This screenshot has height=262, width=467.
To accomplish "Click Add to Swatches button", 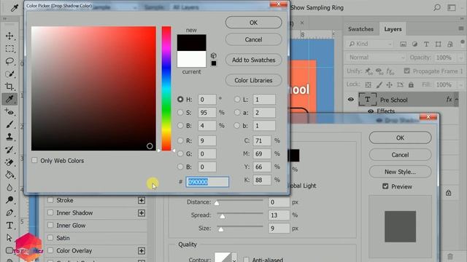I will point(253,60).
